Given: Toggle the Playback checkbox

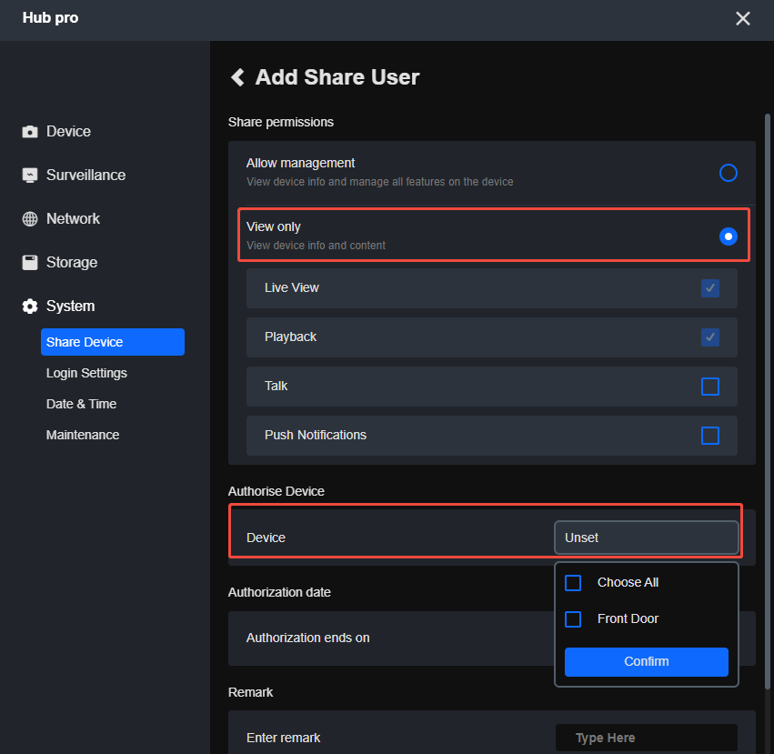Looking at the screenshot, I should point(709,337).
